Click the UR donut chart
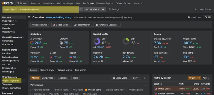Screen dimensions: 214x95 [126, 41]
